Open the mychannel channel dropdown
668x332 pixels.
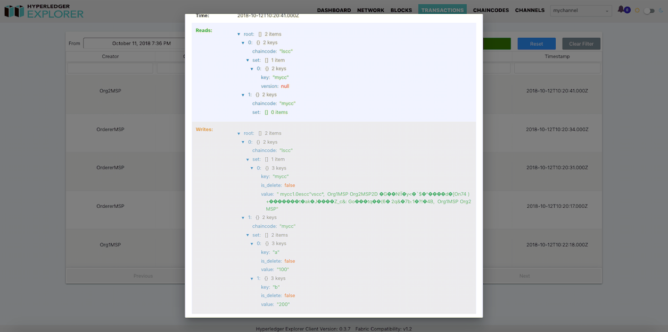pyautogui.click(x=581, y=10)
